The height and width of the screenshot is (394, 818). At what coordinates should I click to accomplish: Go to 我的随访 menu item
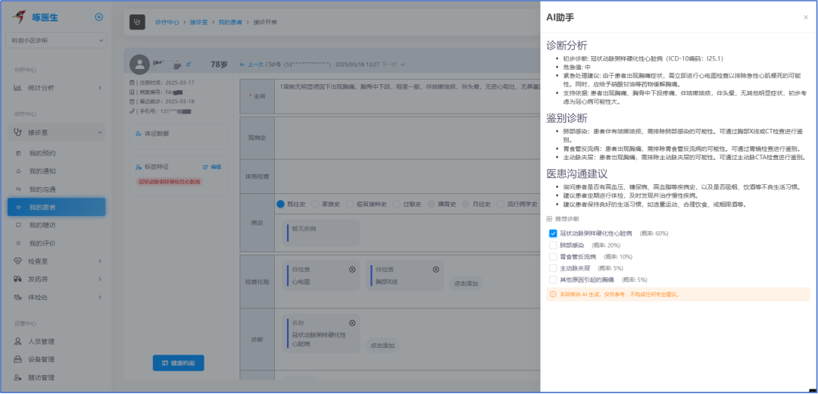click(x=42, y=225)
